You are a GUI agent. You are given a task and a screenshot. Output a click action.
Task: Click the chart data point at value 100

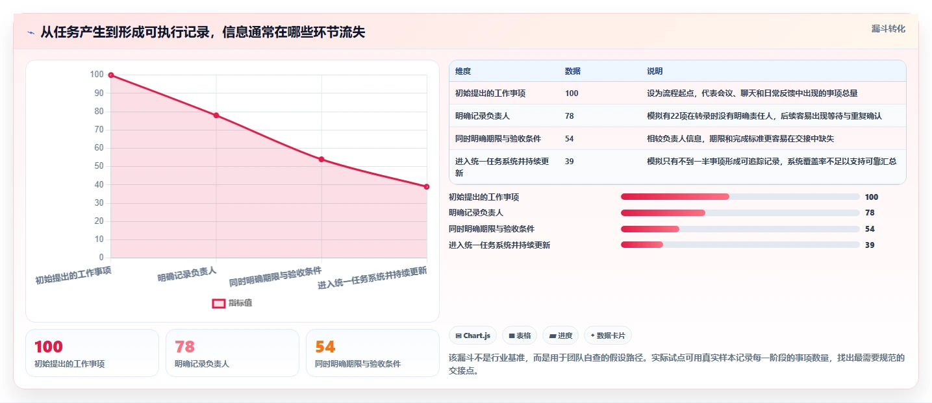click(x=111, y=75)
